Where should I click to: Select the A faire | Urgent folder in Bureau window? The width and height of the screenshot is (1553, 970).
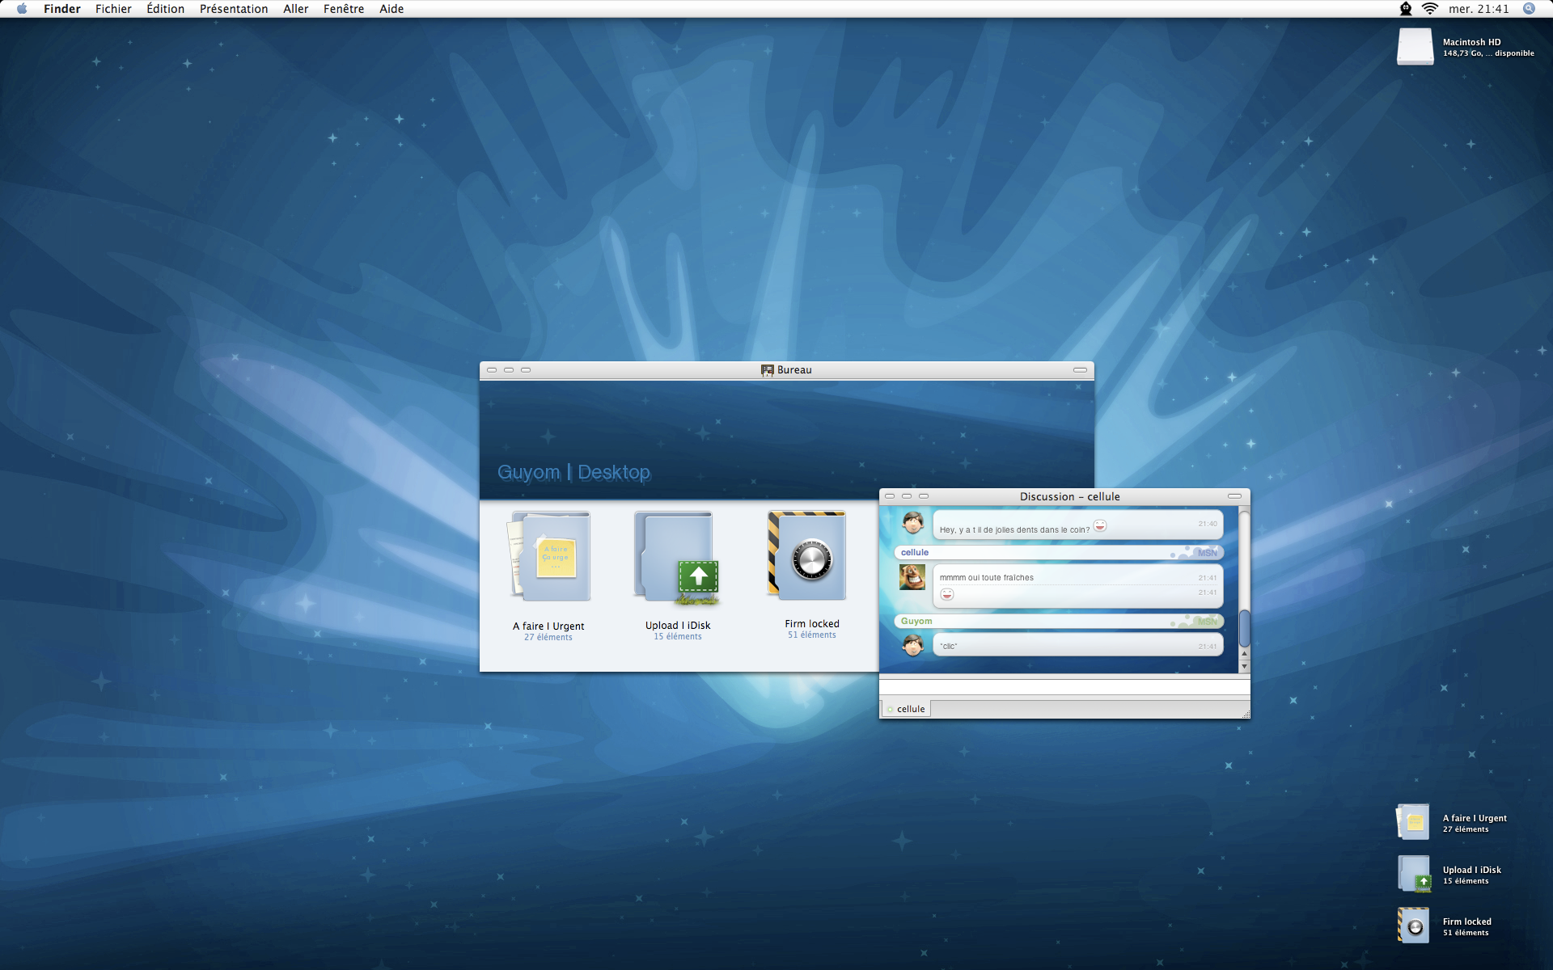click(548, 556)
